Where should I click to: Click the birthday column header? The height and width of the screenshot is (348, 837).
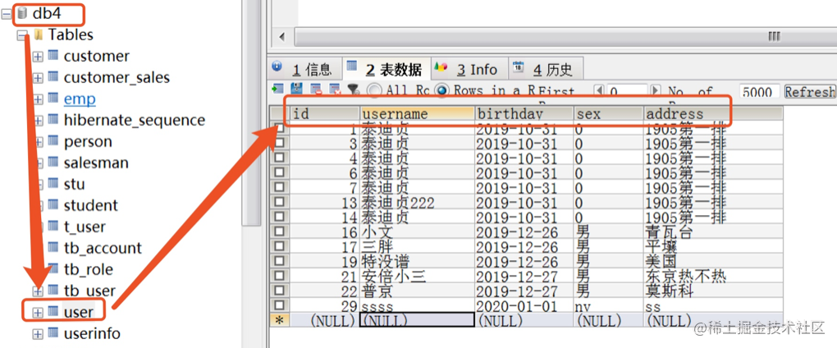pos(524,114)
